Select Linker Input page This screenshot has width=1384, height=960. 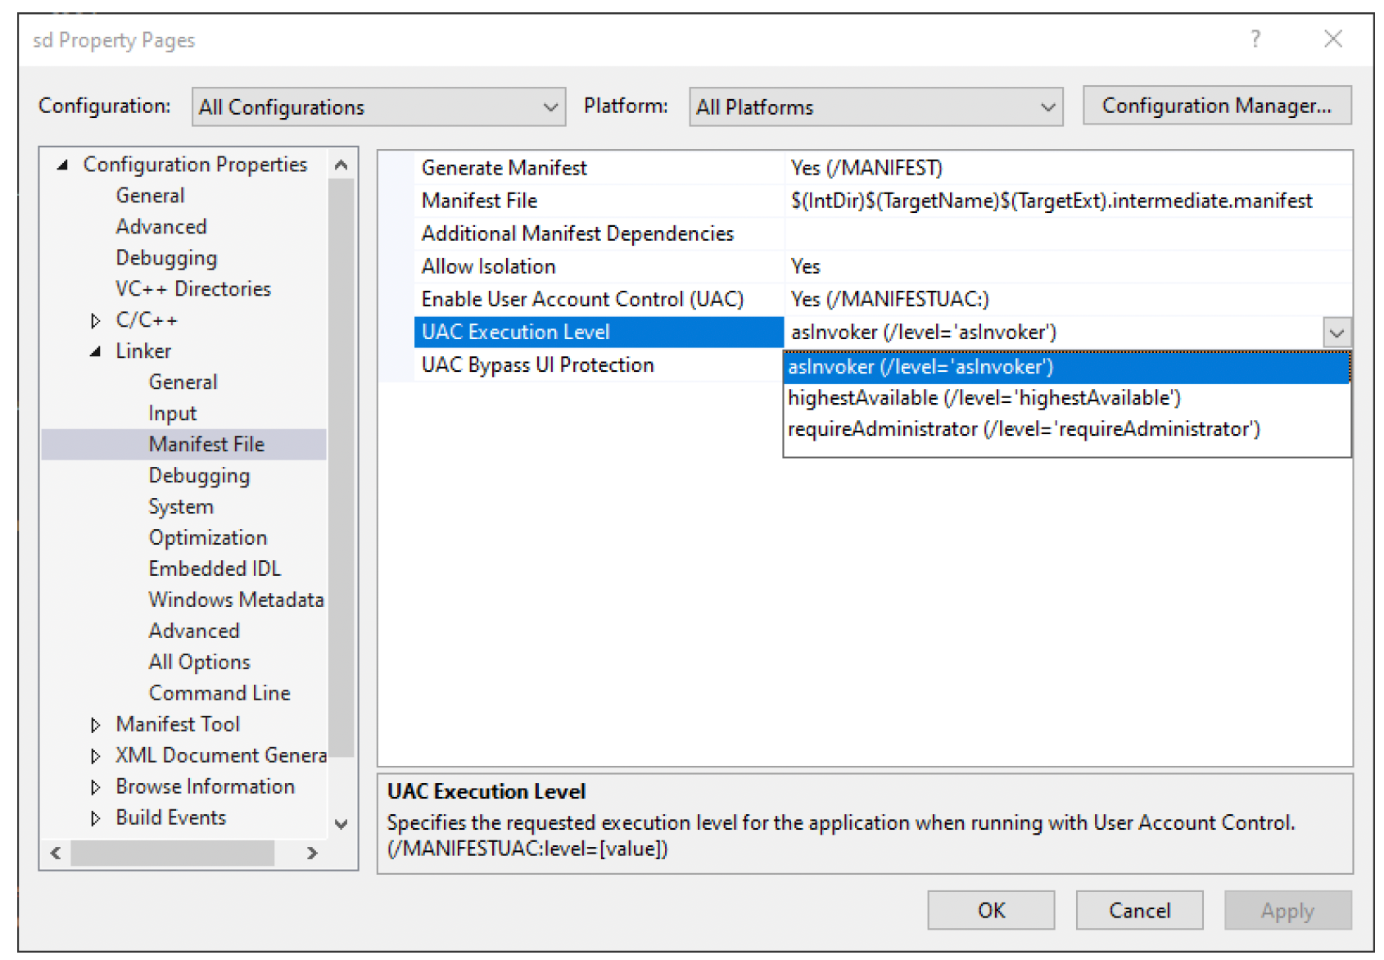(x=173, y=414)
